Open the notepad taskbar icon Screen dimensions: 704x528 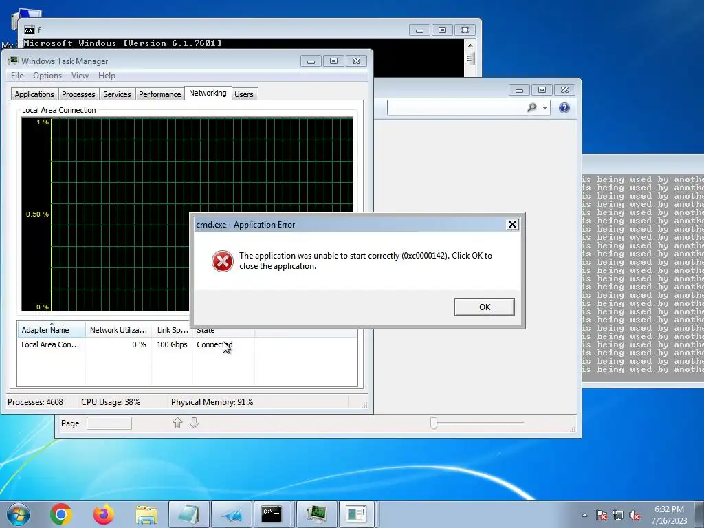[x=189, y=514]
